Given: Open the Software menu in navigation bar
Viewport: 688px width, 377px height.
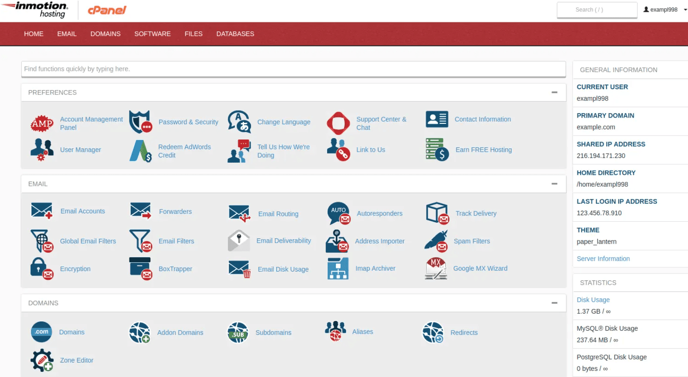Looking at the screenshot, I should coord(152,34).
